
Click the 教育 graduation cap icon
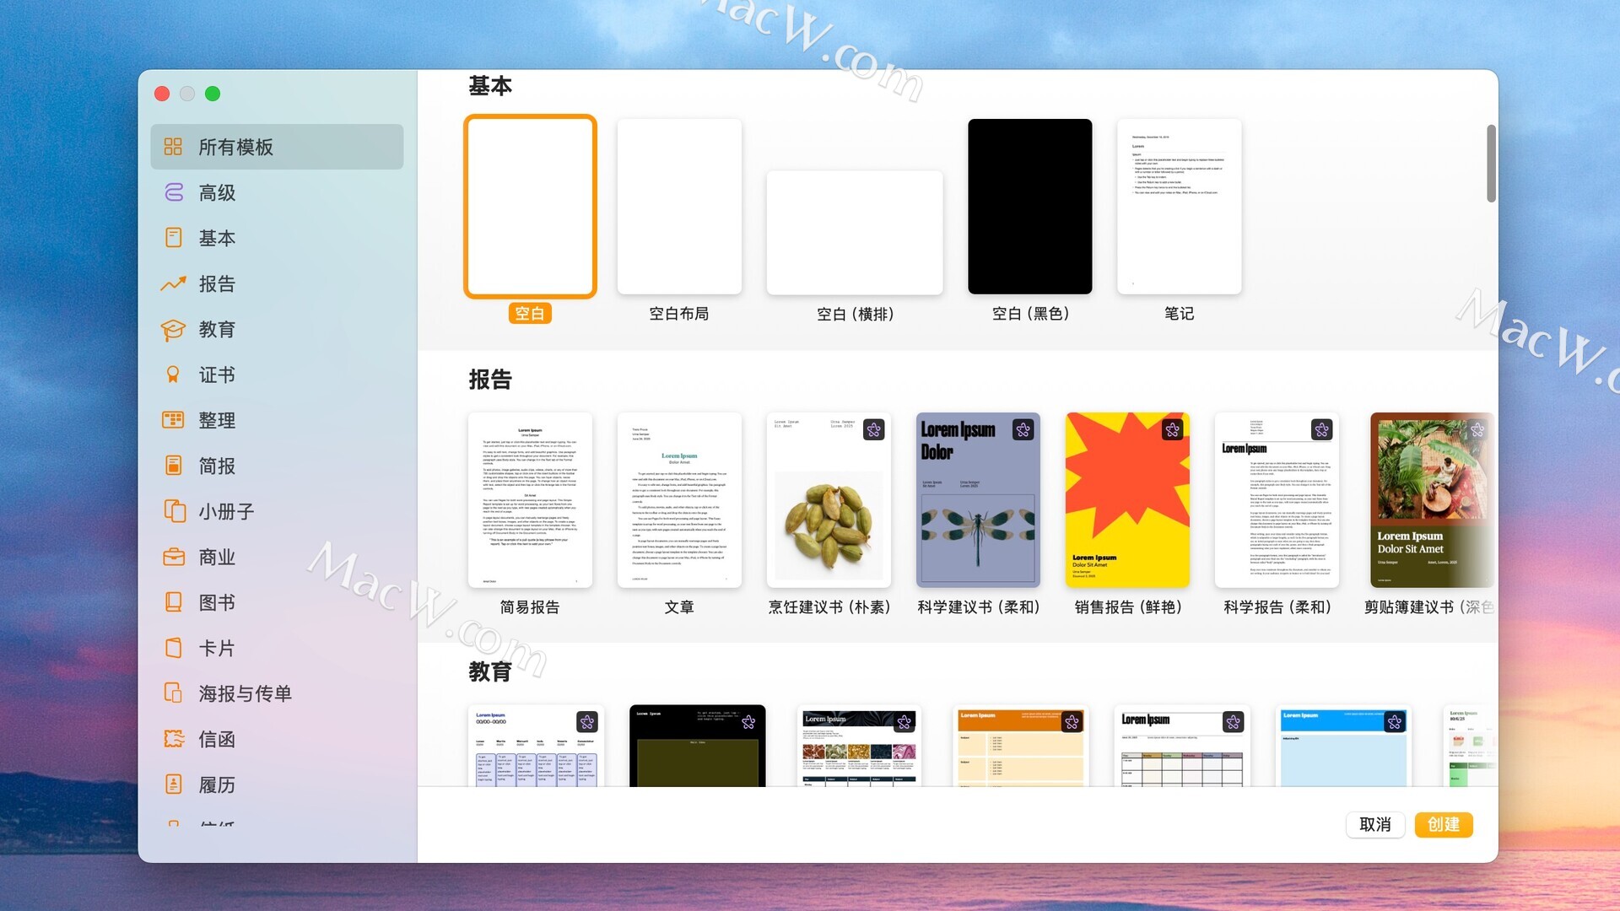[x=174, y=329]
